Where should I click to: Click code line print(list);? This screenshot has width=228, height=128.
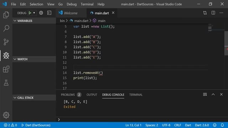85,78
